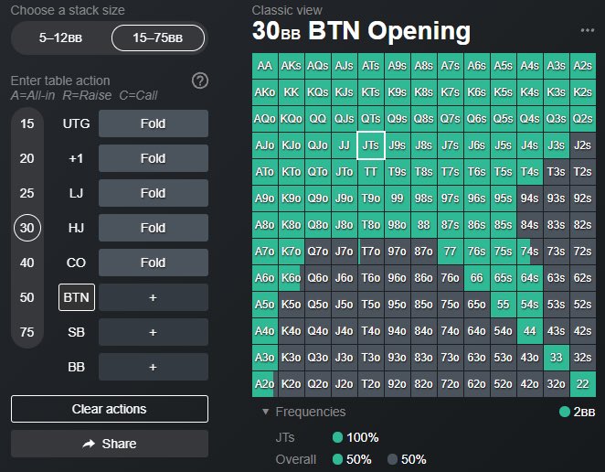605x472 pixels.
Task: Change LJ action from Fold
Action: (x=154, y=193)
